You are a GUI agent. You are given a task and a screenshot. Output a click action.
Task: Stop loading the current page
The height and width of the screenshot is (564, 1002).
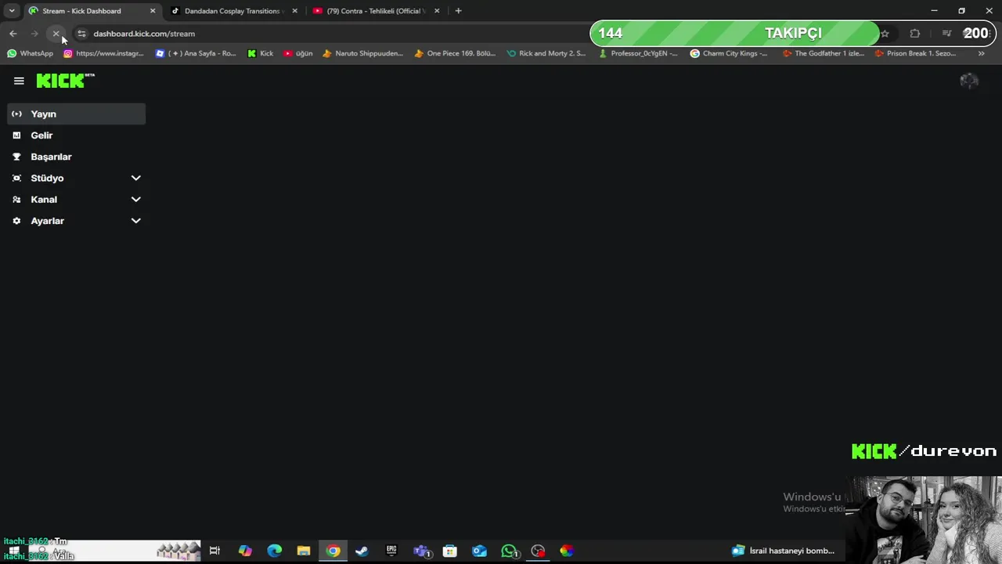(56, 34)
